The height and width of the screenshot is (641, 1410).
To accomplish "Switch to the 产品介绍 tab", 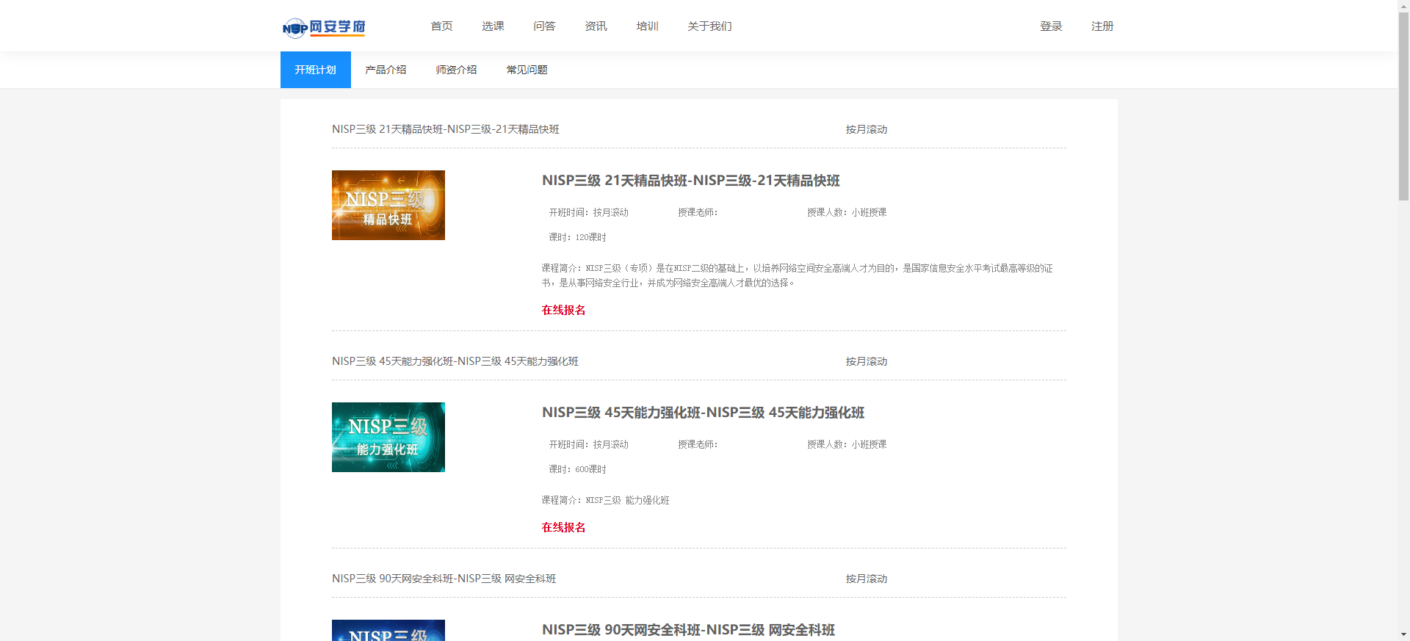I will pyautogui.click(x=386, y=70).
